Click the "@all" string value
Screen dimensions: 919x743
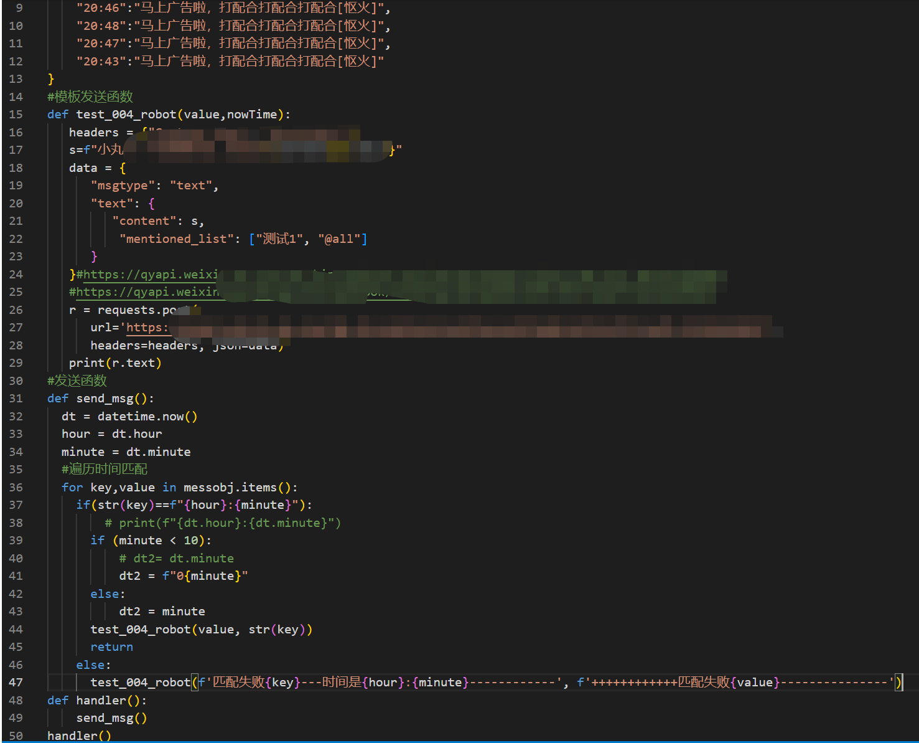pos(339,239)
